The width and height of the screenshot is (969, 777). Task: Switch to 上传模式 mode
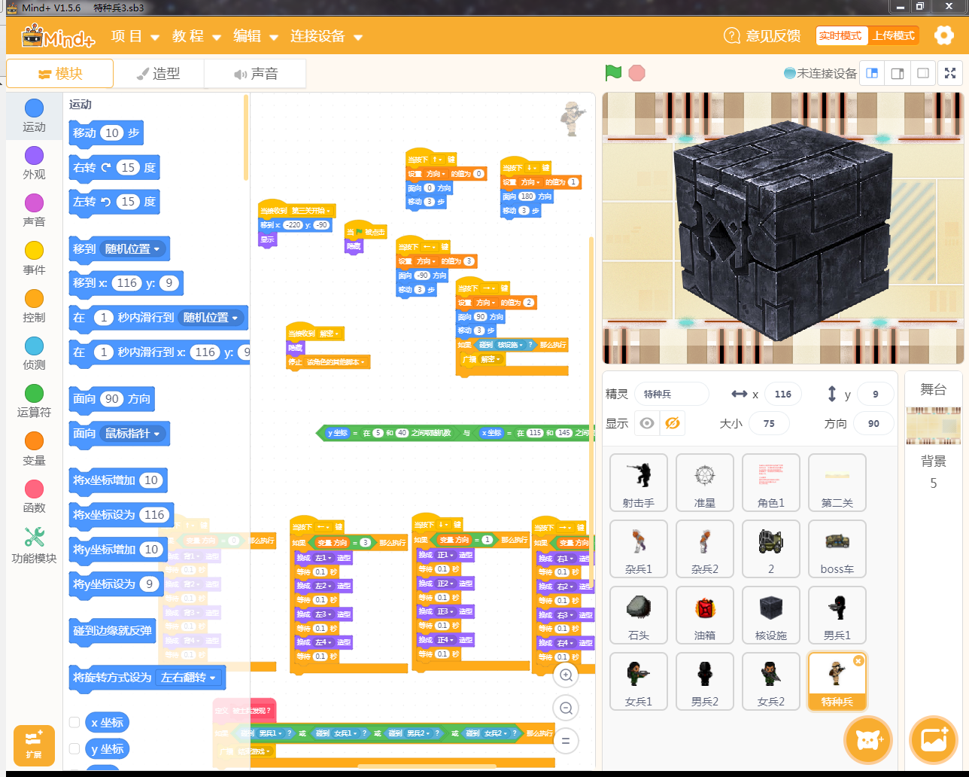click(x=893, y=35)
